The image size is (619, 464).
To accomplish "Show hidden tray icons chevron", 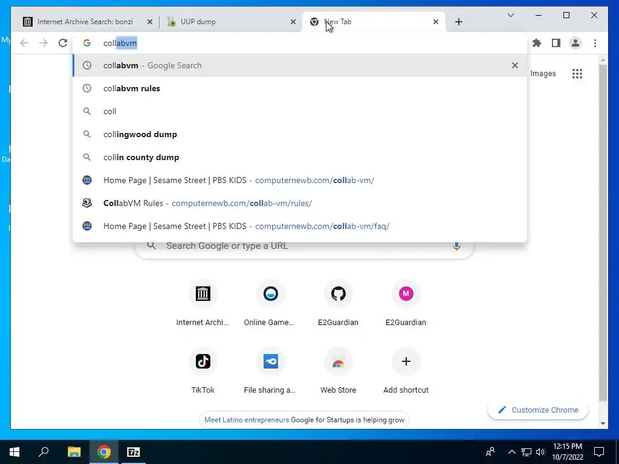I will (511, 452).
